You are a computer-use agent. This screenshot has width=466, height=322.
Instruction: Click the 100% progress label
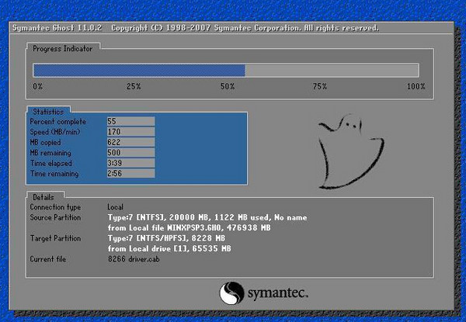(x=416, y=86)
